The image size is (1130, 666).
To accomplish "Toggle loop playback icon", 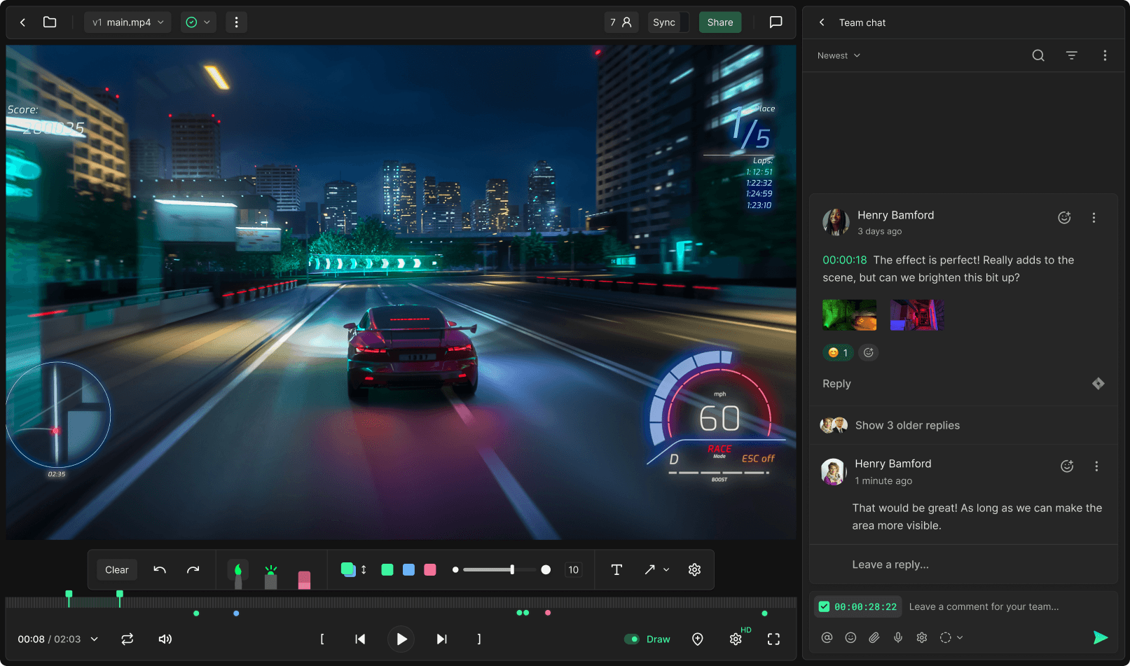I will (127, 639).
